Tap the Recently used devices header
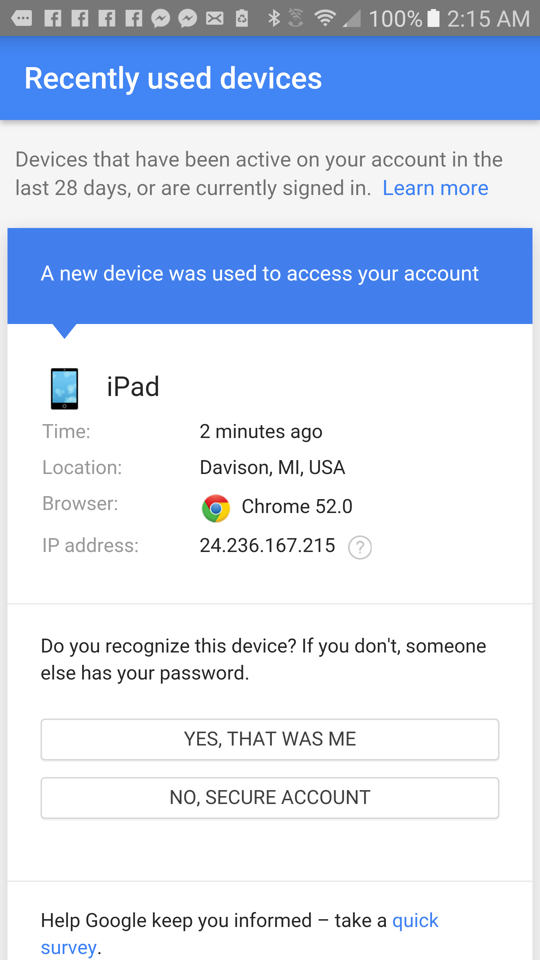 point(173,78)
